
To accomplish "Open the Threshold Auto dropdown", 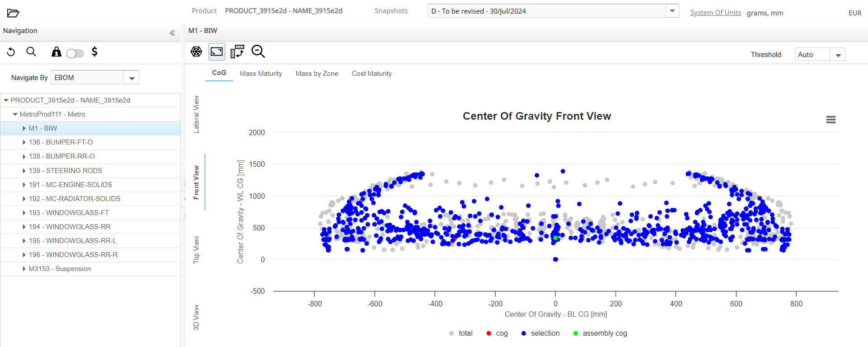I will [x=838, y=55].
